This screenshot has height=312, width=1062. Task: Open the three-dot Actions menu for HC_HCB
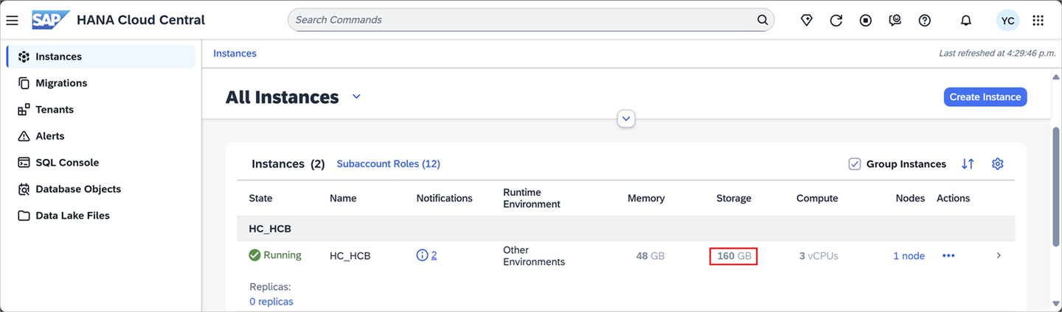(x=948, y=255)
